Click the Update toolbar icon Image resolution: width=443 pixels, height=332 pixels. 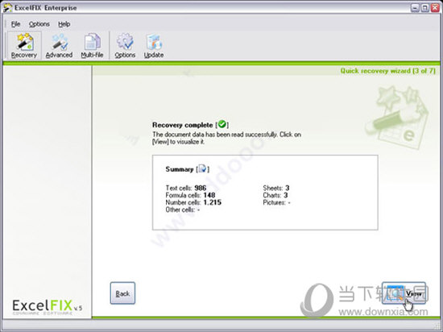point(154,45)
